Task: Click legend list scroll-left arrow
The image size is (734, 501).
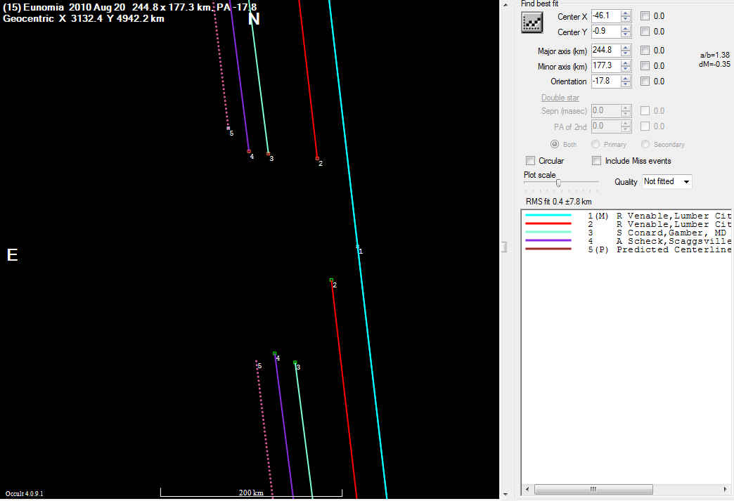Action: tap(527, 489)
